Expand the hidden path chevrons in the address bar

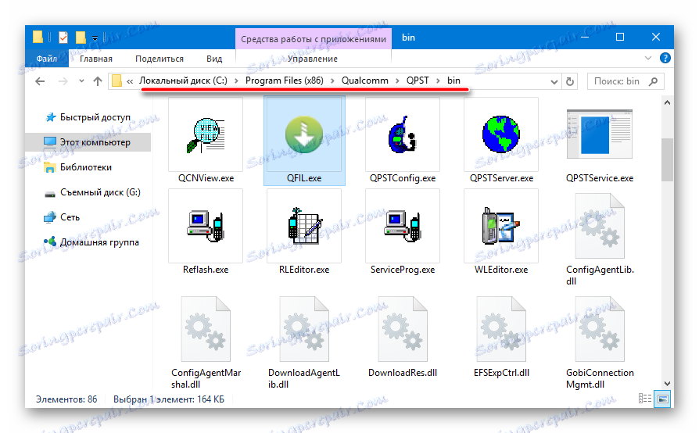(130, 81)
